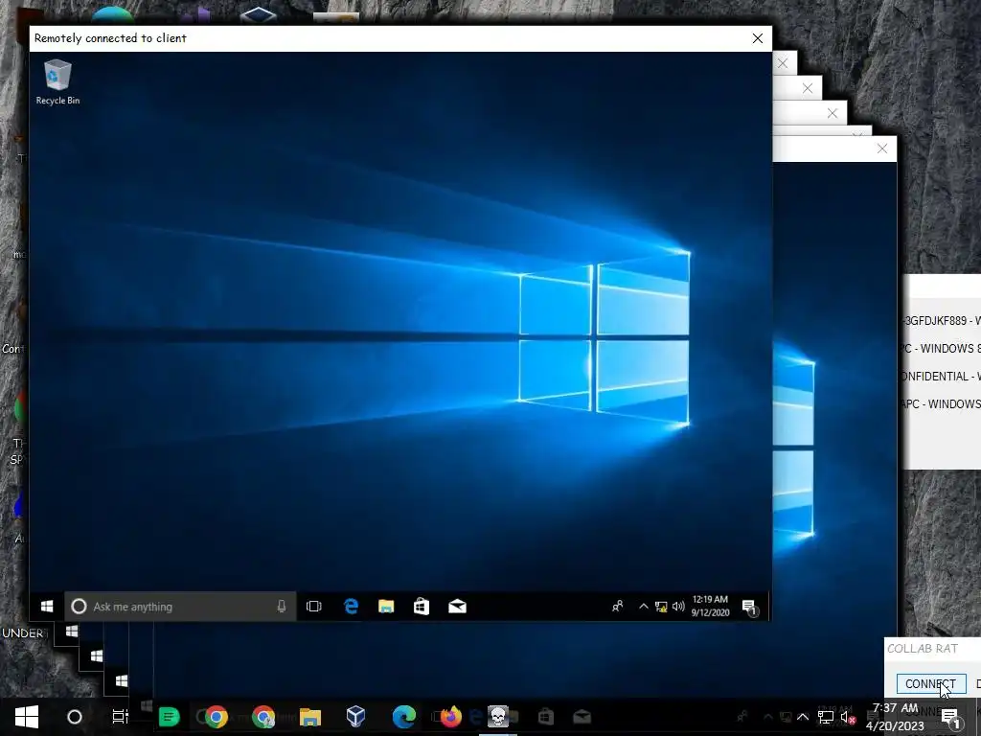Open File Explorer on the remote taskbar

coord(386,607)
